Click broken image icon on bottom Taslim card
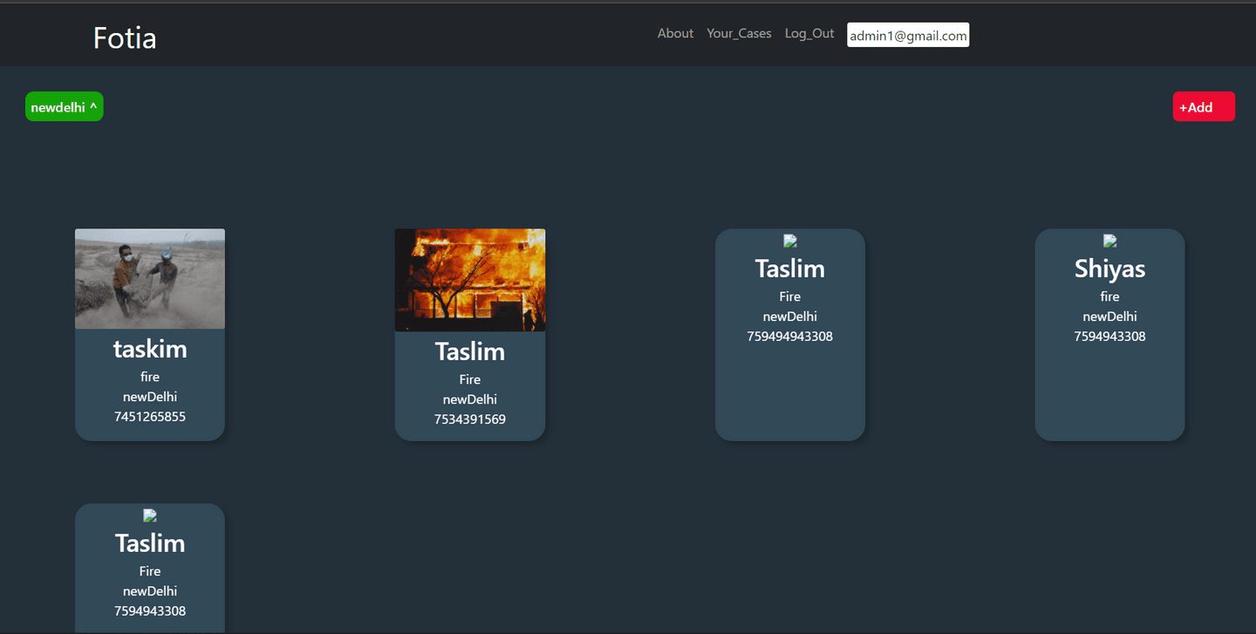 click(150, 515)
